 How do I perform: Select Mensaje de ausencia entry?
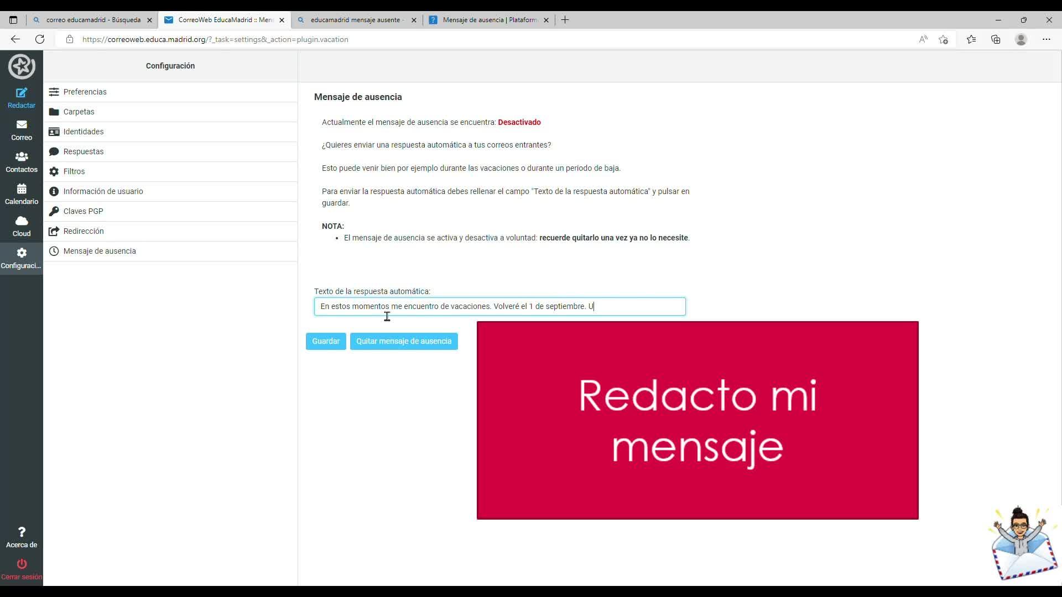pos(100,251)
